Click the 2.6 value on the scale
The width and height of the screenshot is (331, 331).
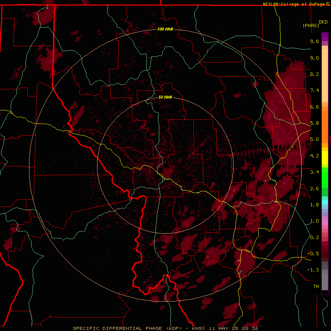click(314, 189)
